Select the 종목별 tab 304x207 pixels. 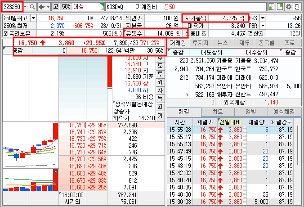pos(267,43)
